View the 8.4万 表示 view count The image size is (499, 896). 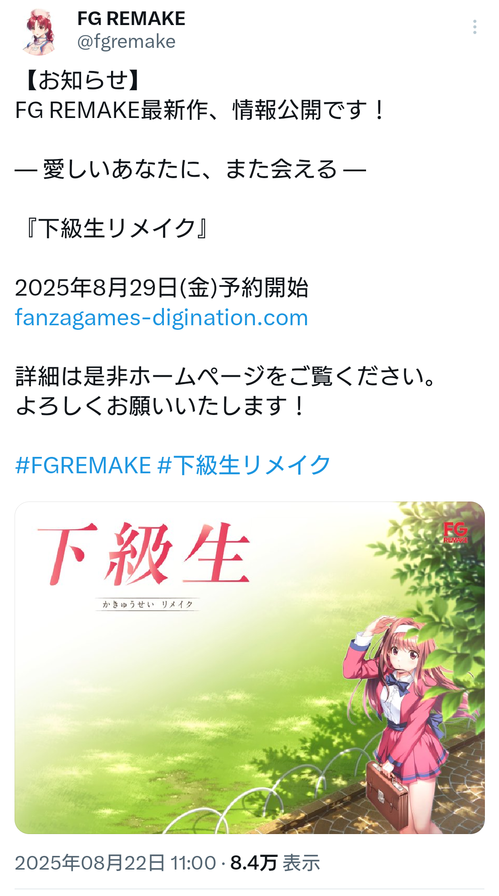[x=275, y=863]
